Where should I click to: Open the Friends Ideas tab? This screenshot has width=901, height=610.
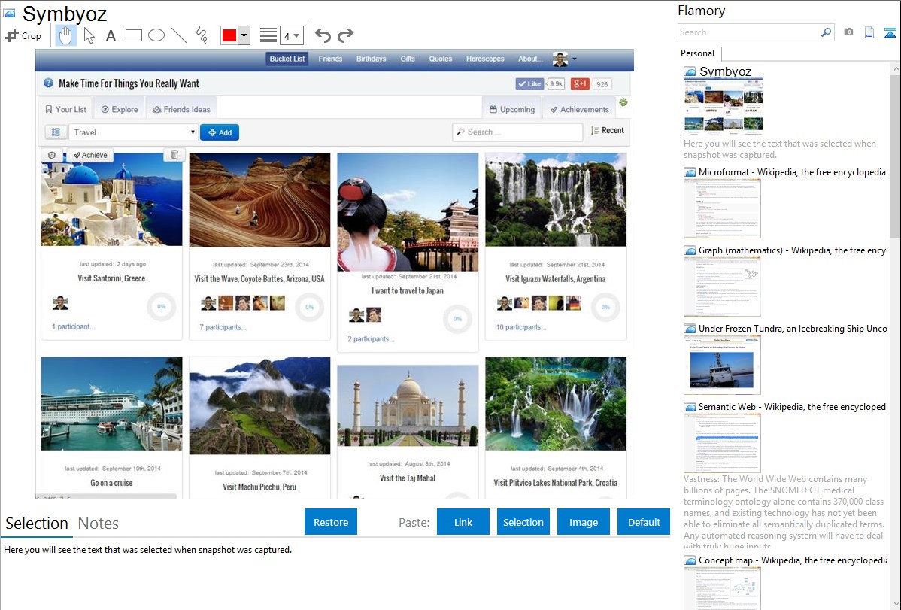(181, 109)
